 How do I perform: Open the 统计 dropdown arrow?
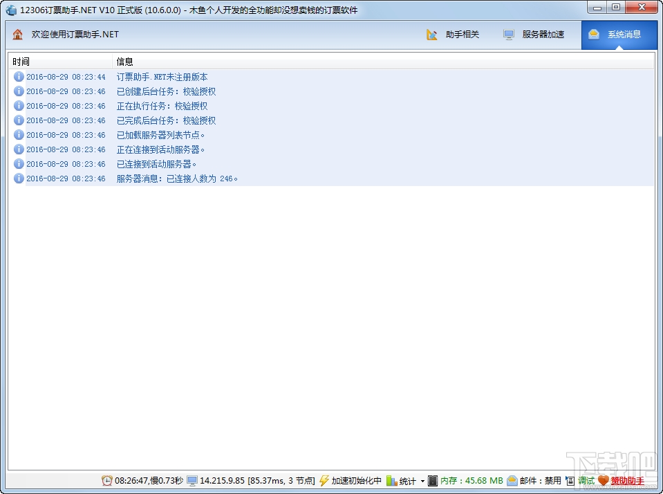click(421, 480)
